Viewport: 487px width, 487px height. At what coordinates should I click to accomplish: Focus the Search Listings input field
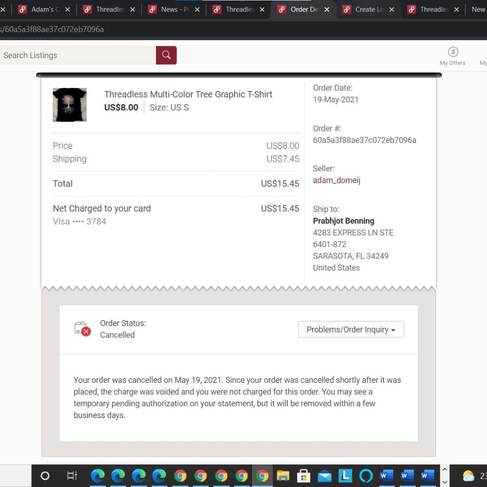pos(78,55)
